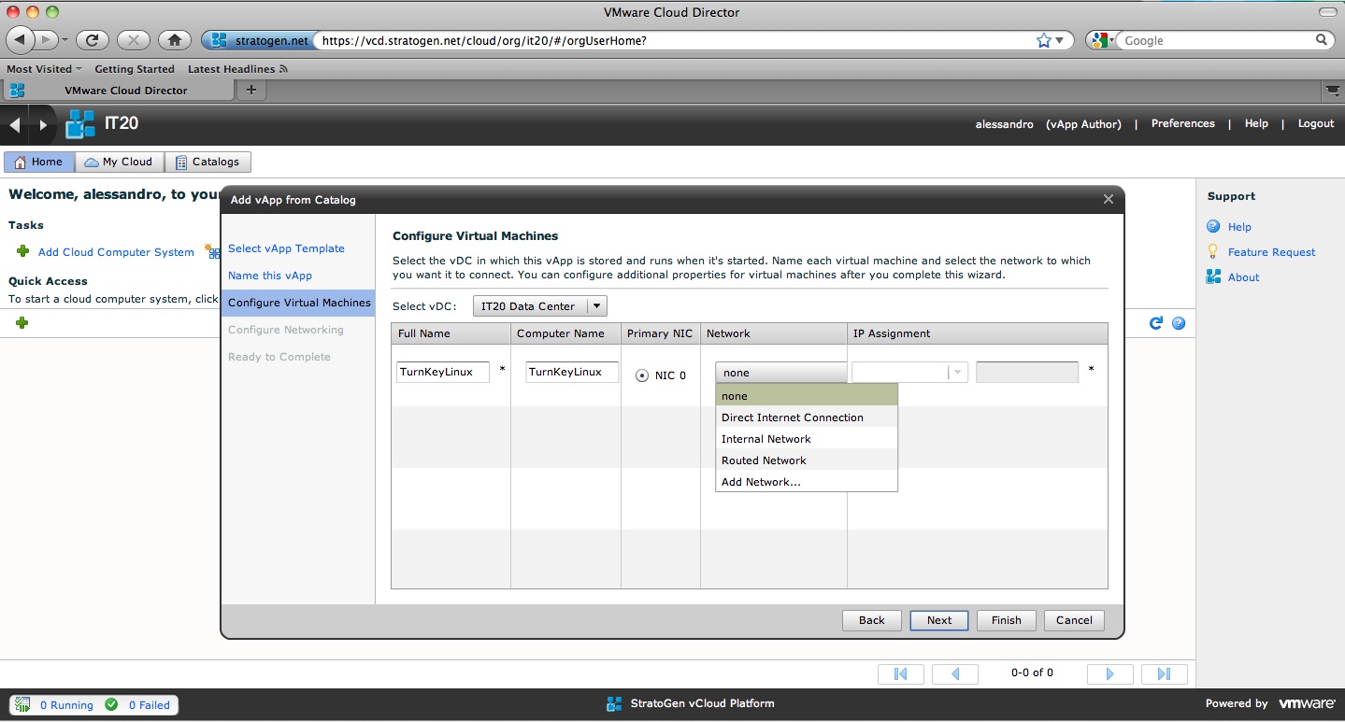Click the Full Name text field
The height and width of the screenshot is (722, 1345).
tap(443, 372)
